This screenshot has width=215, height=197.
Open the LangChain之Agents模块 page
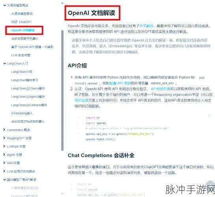pyautogui.click(x=28, y=97)
